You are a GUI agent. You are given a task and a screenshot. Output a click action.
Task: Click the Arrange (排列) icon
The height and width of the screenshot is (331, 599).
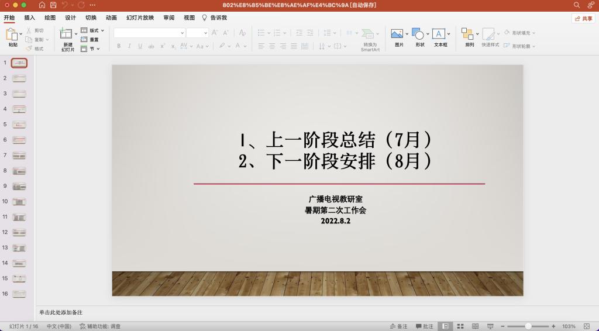467,35
